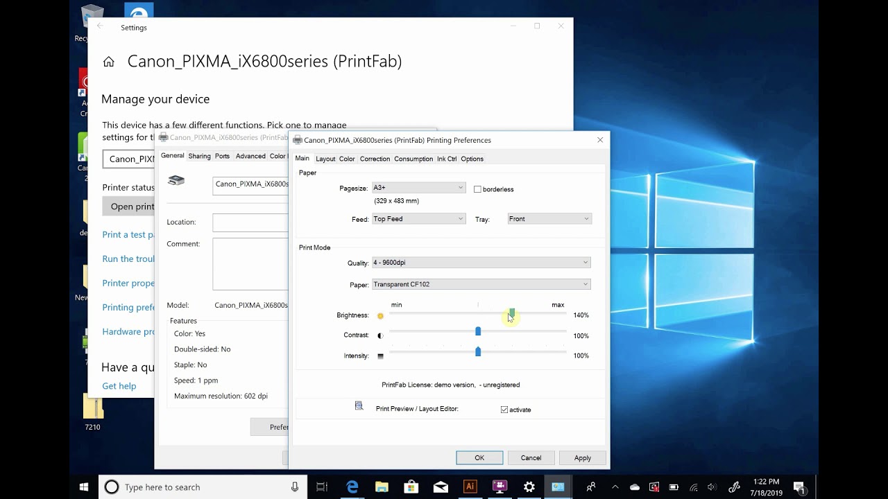The image size is (888, 499).
Task: Open the volume control in system tray
Action: pos(712,487)
